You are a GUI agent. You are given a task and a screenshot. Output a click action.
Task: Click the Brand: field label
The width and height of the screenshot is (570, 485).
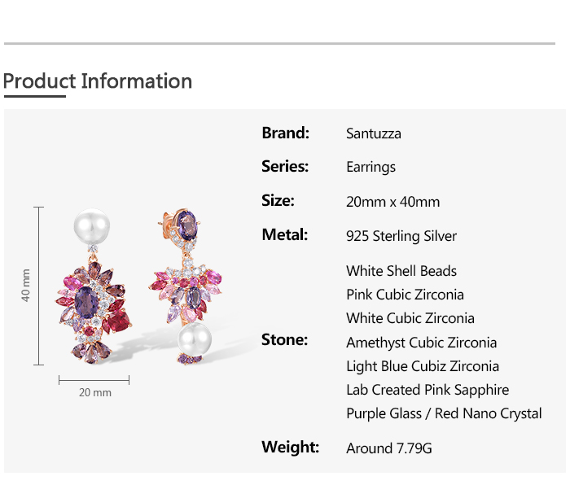point(285,133)
